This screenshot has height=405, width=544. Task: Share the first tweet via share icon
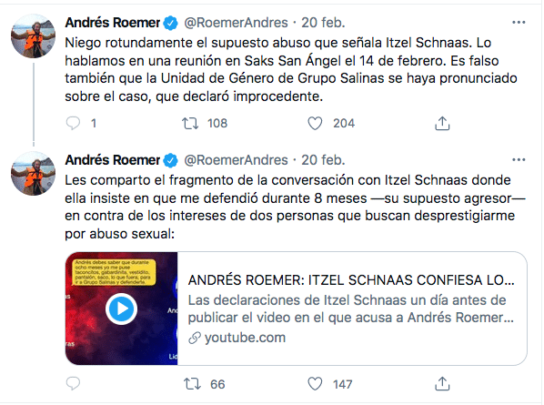coord(442,123)
